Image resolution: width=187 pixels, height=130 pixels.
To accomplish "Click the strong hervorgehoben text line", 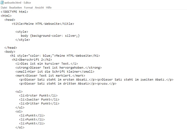I will [58, 68].
